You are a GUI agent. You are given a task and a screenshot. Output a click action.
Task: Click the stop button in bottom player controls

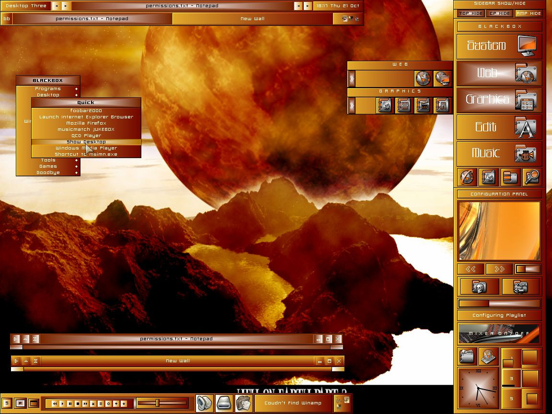[x=78, y=404]
